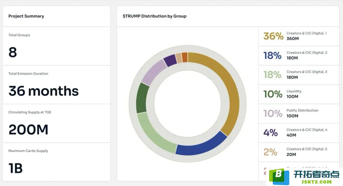
Task: Click the dark green 10% legend figure
Action: (273, 94)
